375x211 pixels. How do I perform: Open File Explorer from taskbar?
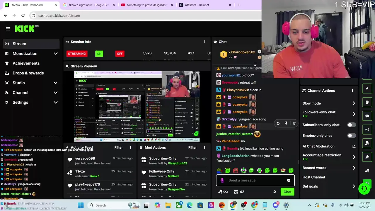(x=168, y=205)
